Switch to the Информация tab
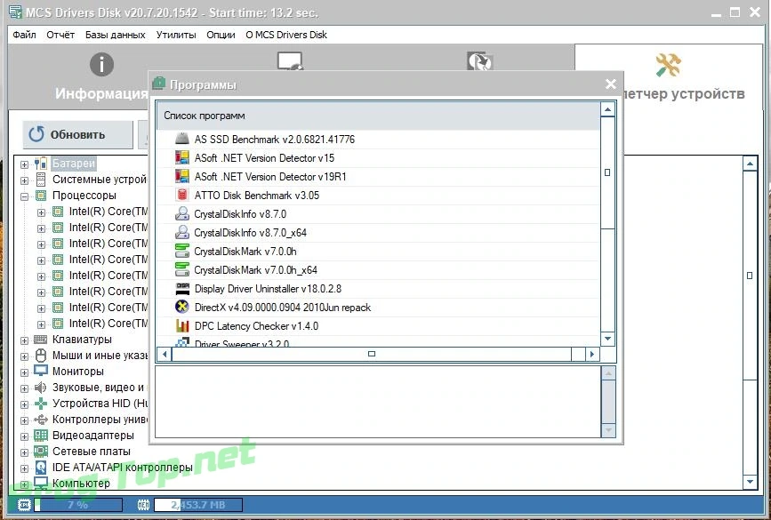Viewport: 771px width, 520px height. (101, 77)
